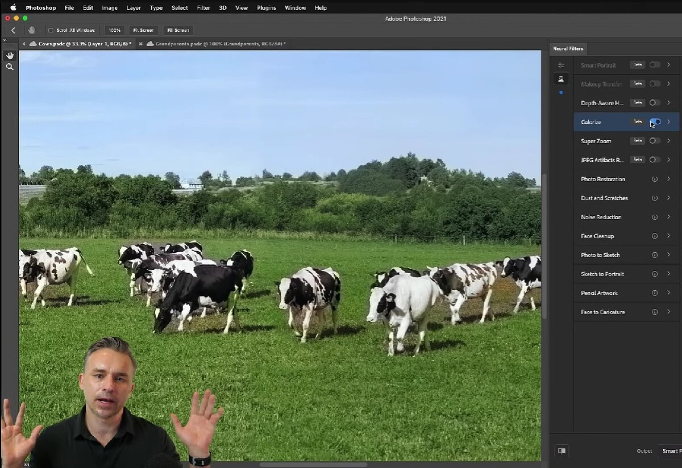
Task: Click the info icon for Pencil Artwork
Action: coord(655,293)
